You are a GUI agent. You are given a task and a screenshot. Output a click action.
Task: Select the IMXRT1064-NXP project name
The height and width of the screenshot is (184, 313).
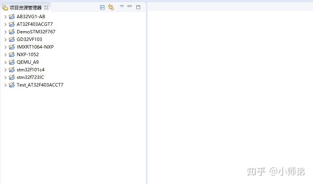[35, 47]
